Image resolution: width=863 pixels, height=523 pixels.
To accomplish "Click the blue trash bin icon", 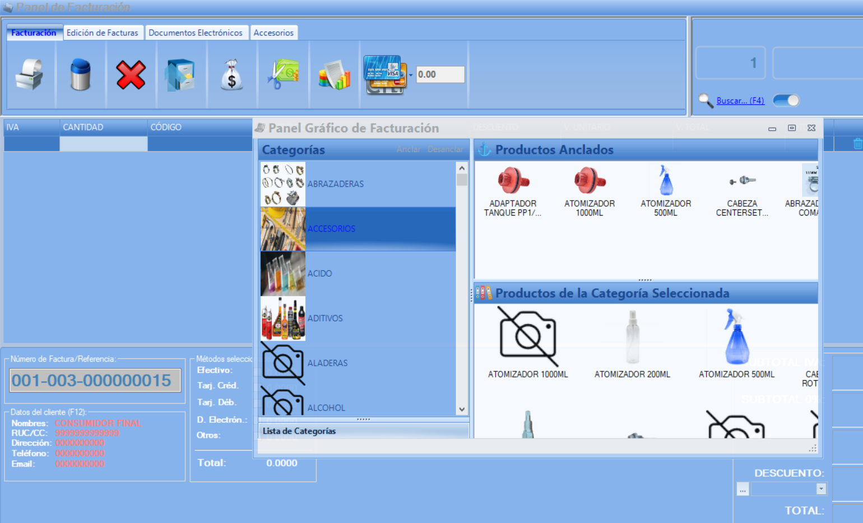I will pyautogui.click(x=80, y=74).
